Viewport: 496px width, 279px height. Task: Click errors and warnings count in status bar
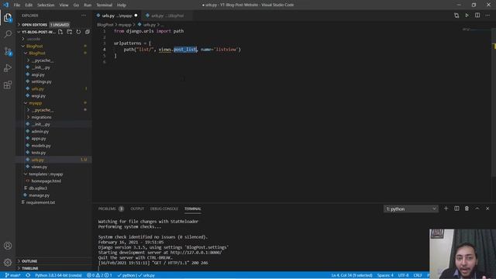tap(99, 275)
